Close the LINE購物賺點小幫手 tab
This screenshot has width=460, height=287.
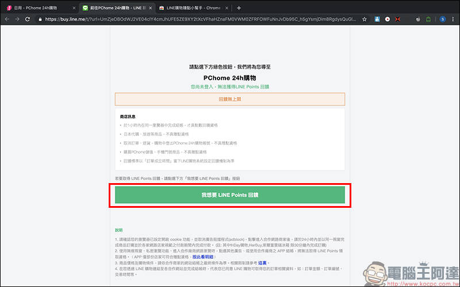click(x=227, y=8)
